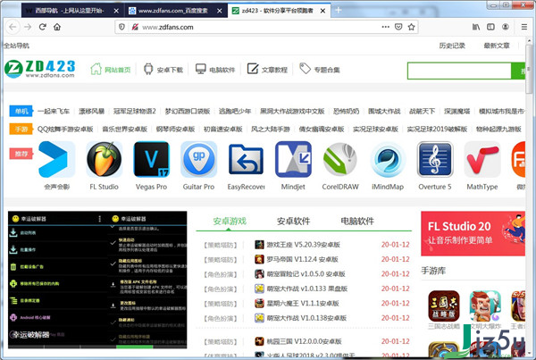536x360 pixels.
Task: Bookmark this page with the star icon
Action: [x=411, y=27]
